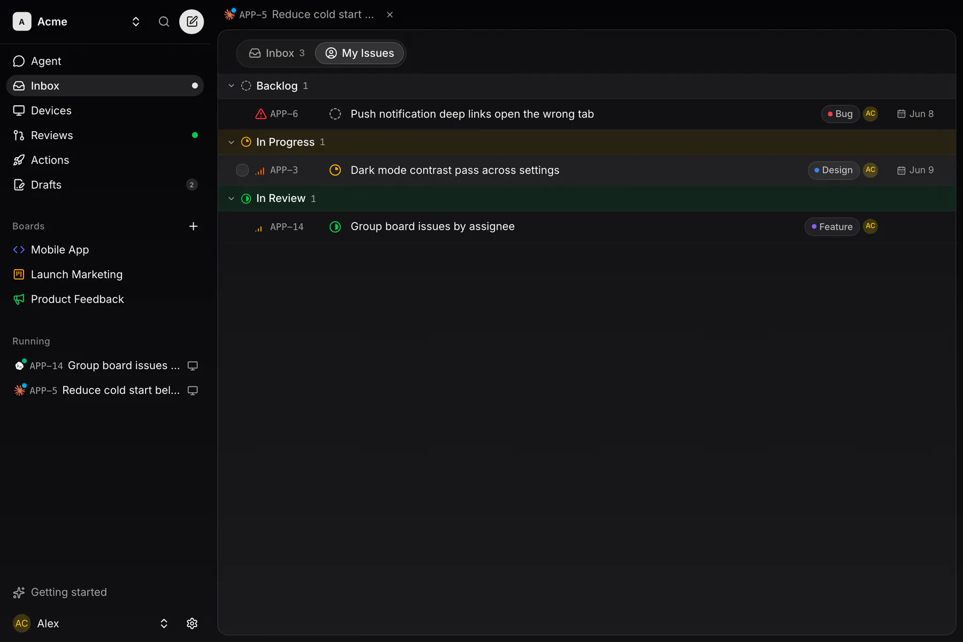
Task: Open the Mobile App board
Action: point(105,250)
